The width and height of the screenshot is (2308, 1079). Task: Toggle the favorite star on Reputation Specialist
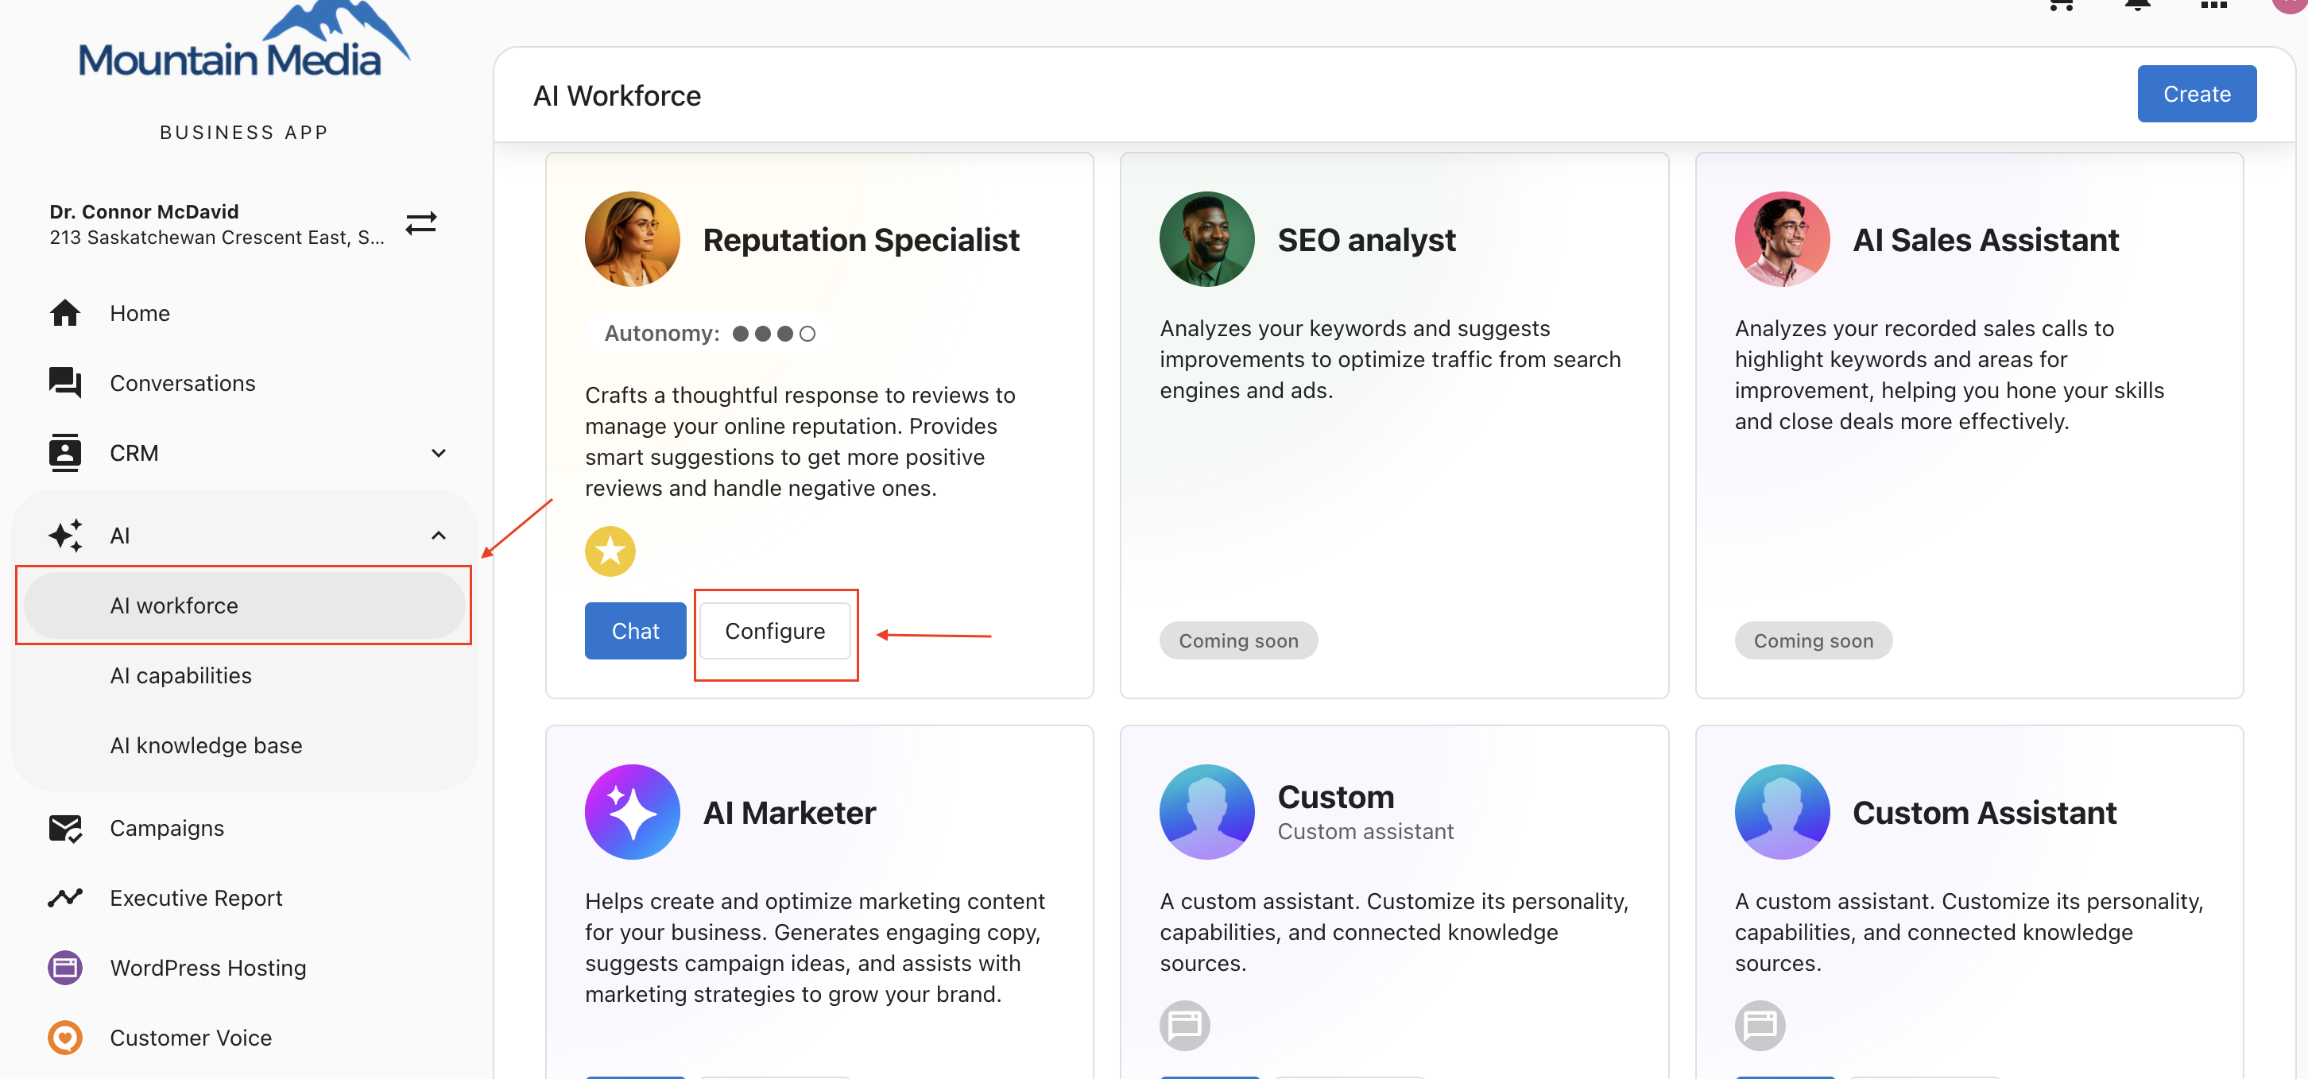[x=610, y=551]
